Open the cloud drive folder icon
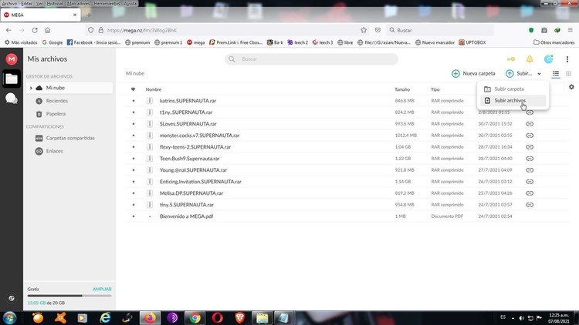The width and height of the screenshot is (579, 325). pyautogui.click(x=12, y=79)
